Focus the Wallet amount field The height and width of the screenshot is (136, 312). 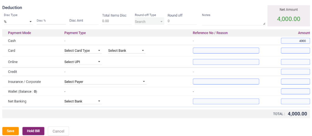click(x=295, y=91)
